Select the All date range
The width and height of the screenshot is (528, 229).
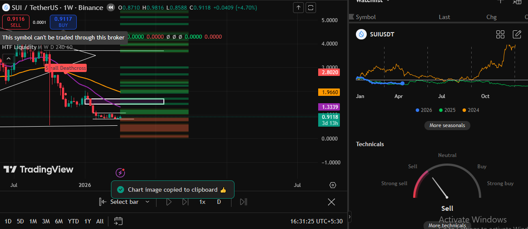point(100,221)
